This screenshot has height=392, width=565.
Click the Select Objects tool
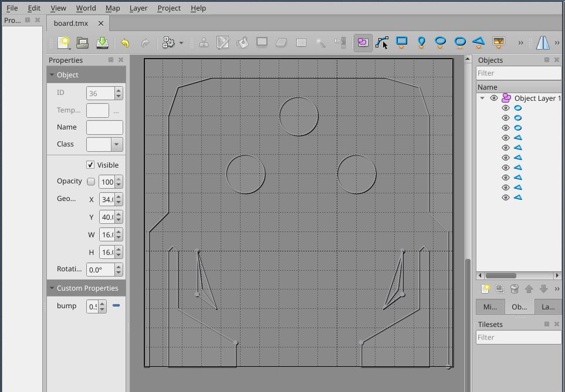[x=363, y=43]
